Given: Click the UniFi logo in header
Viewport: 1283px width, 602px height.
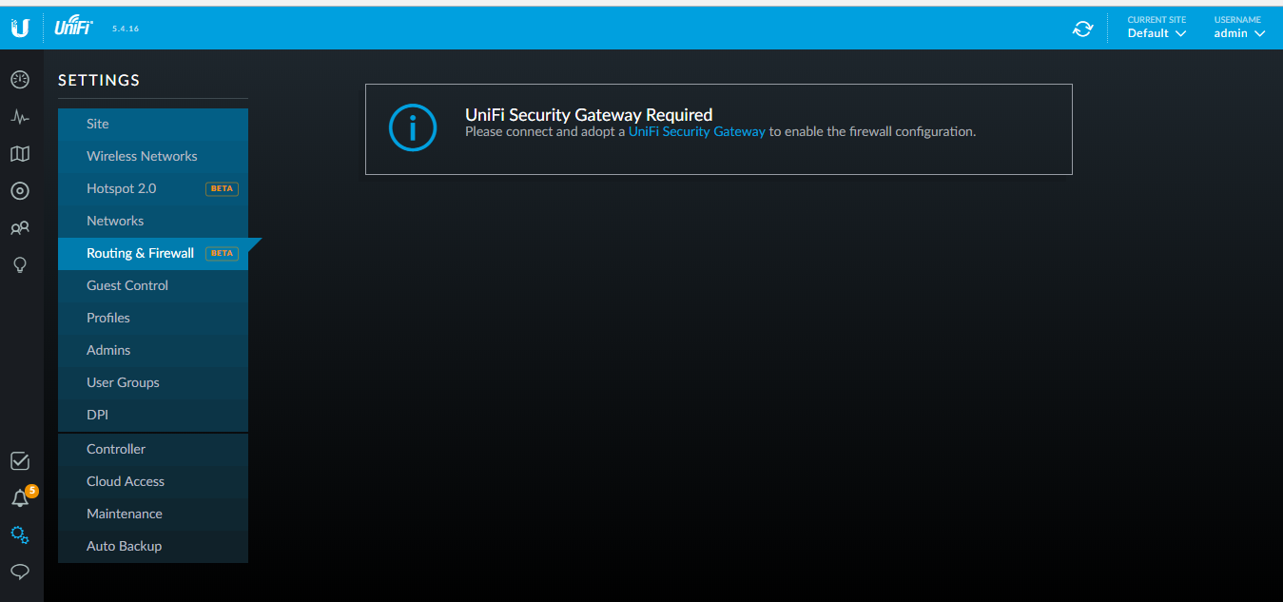Looking at the screenshot, I should [74, 28].
